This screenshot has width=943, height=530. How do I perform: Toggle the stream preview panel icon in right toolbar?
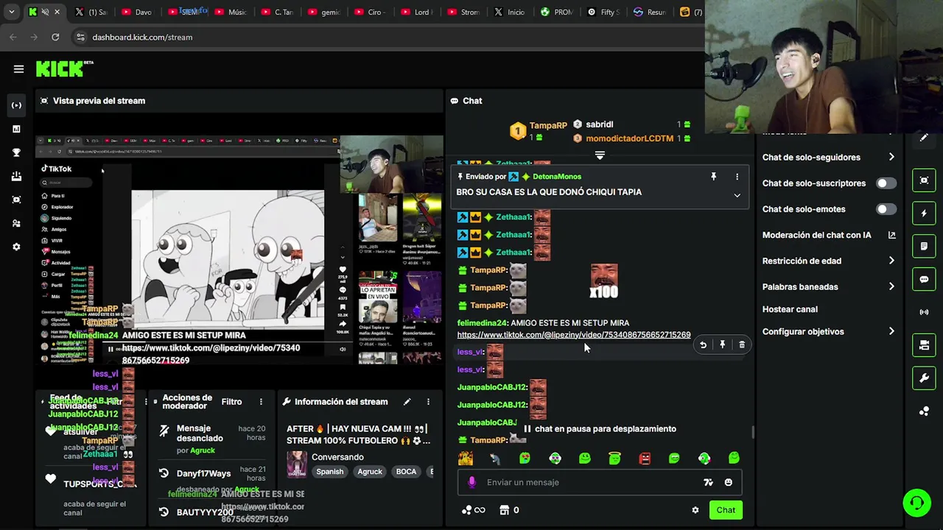[924, 180]
